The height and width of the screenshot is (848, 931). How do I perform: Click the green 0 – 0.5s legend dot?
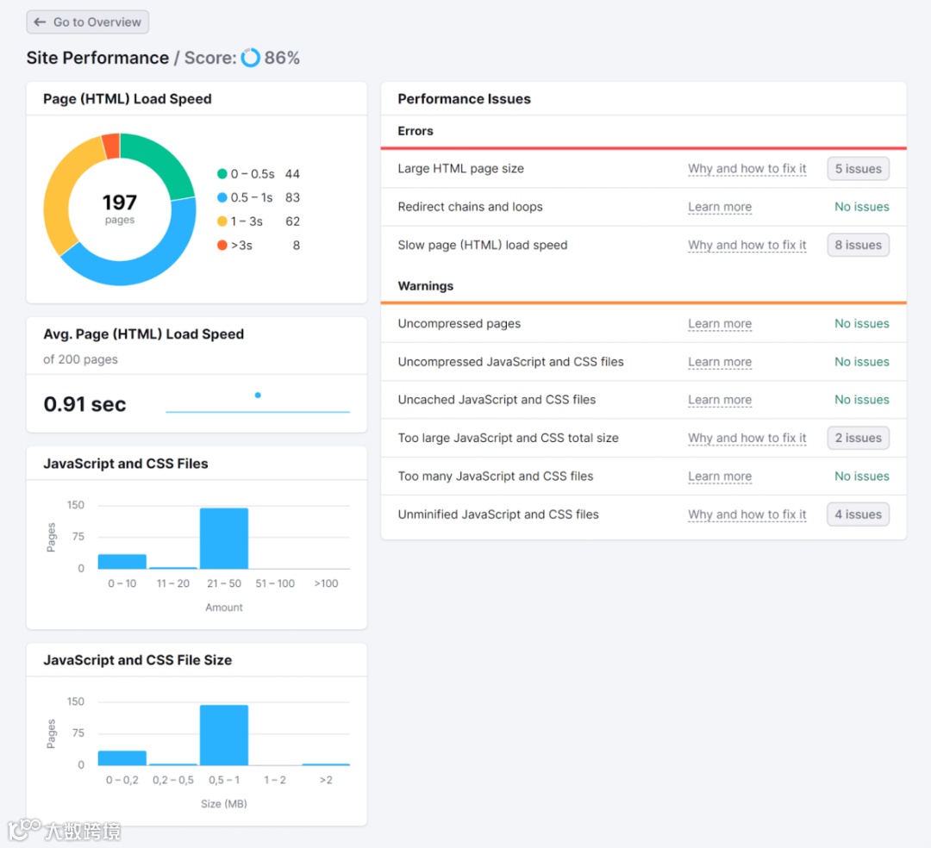[x=222, y=174]
